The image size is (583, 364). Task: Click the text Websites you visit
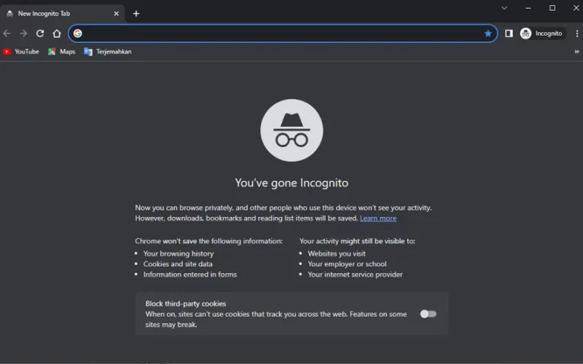[337, 253]
